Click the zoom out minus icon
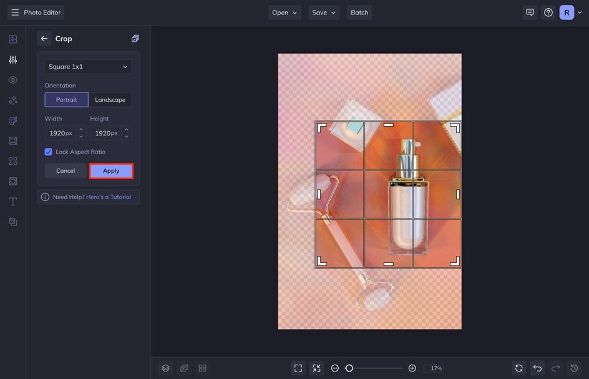This screenshot has width=589, height=379. [334, 368]
